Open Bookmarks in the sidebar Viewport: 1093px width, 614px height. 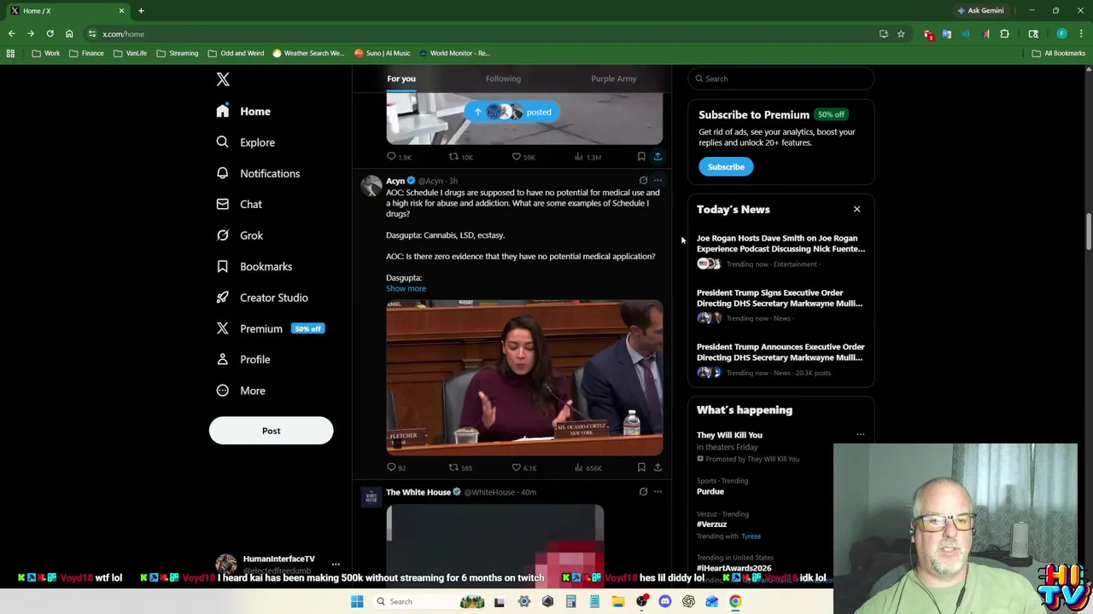coord(254,266)
